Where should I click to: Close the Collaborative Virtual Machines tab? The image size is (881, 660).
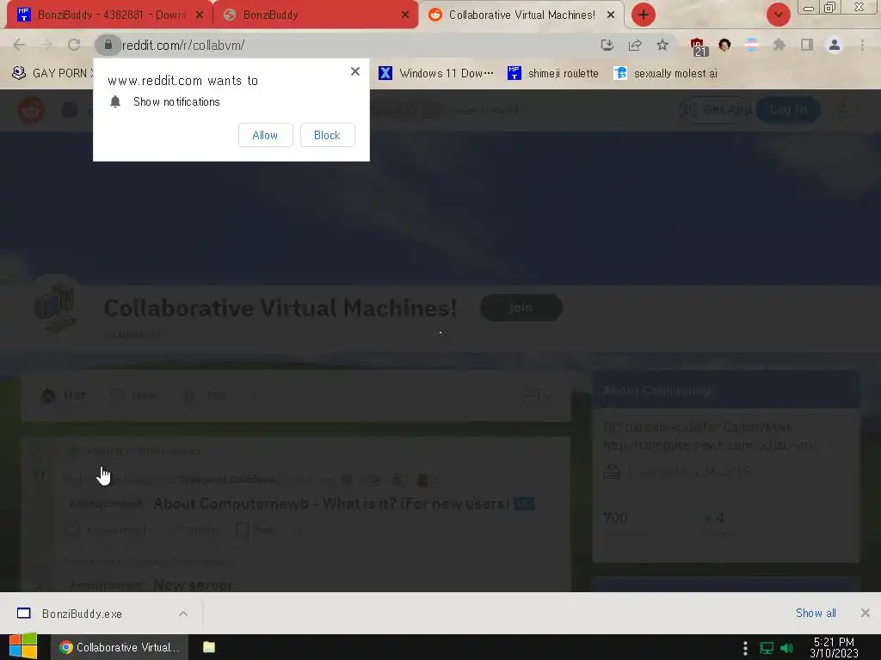[611, 15]
